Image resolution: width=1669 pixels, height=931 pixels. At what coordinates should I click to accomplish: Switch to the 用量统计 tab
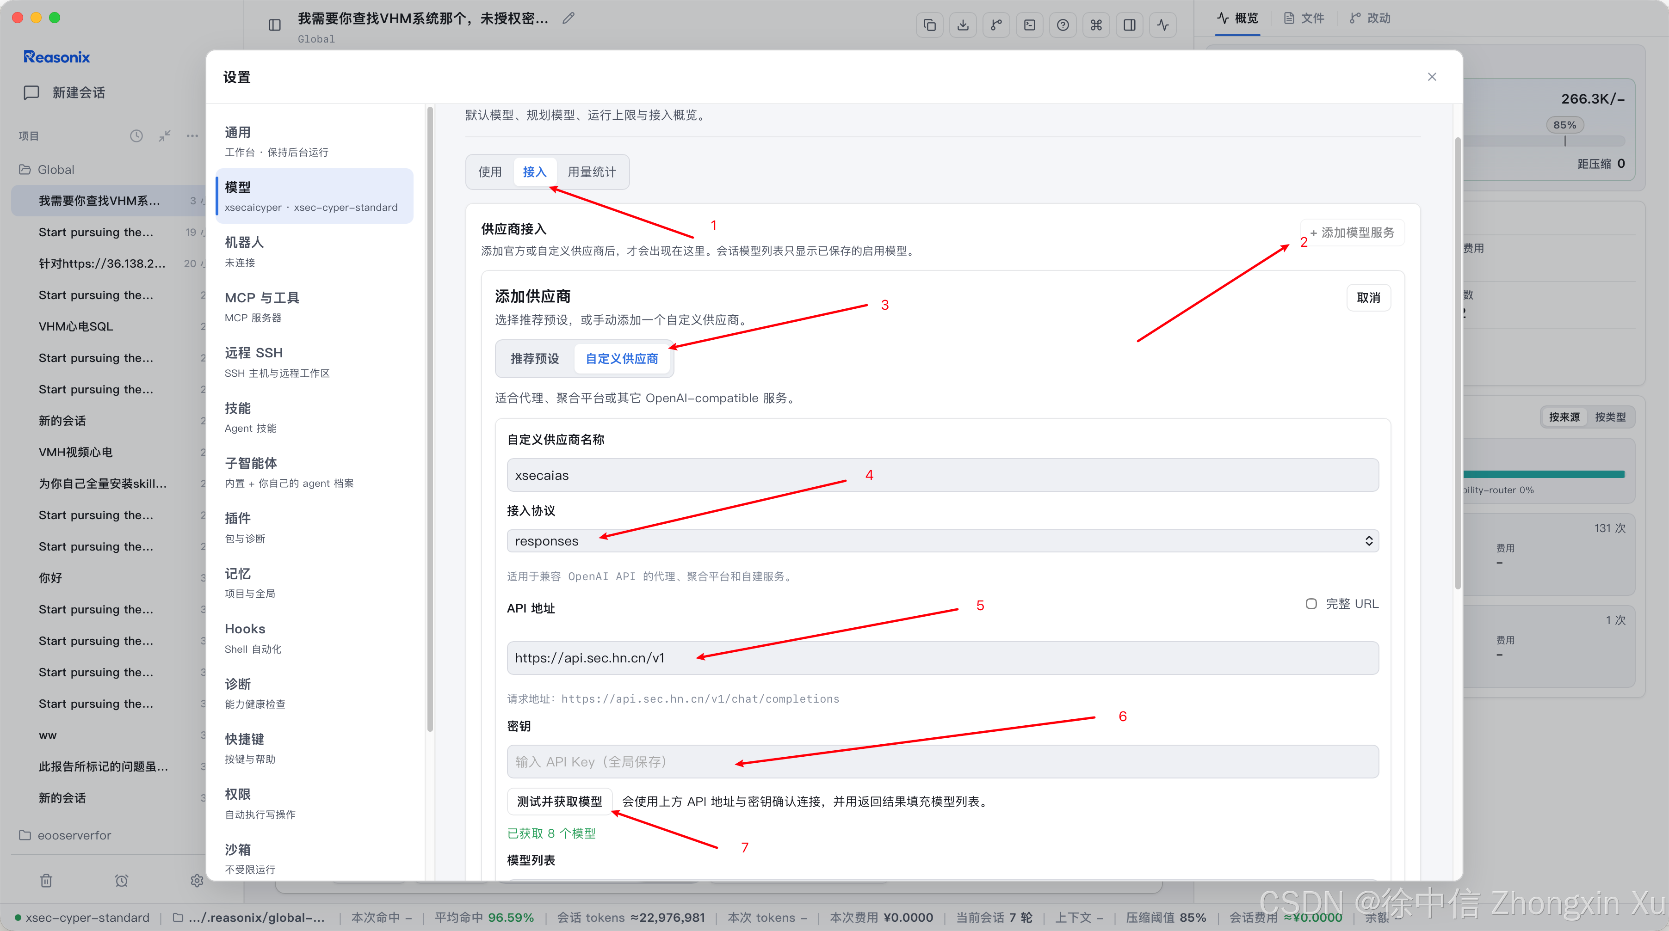[592, 172]
